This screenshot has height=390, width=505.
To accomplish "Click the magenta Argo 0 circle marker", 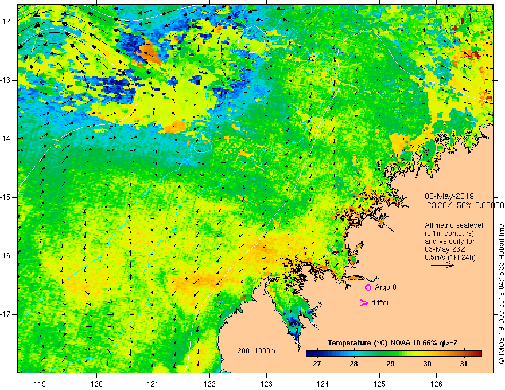I will click(368, 288).
